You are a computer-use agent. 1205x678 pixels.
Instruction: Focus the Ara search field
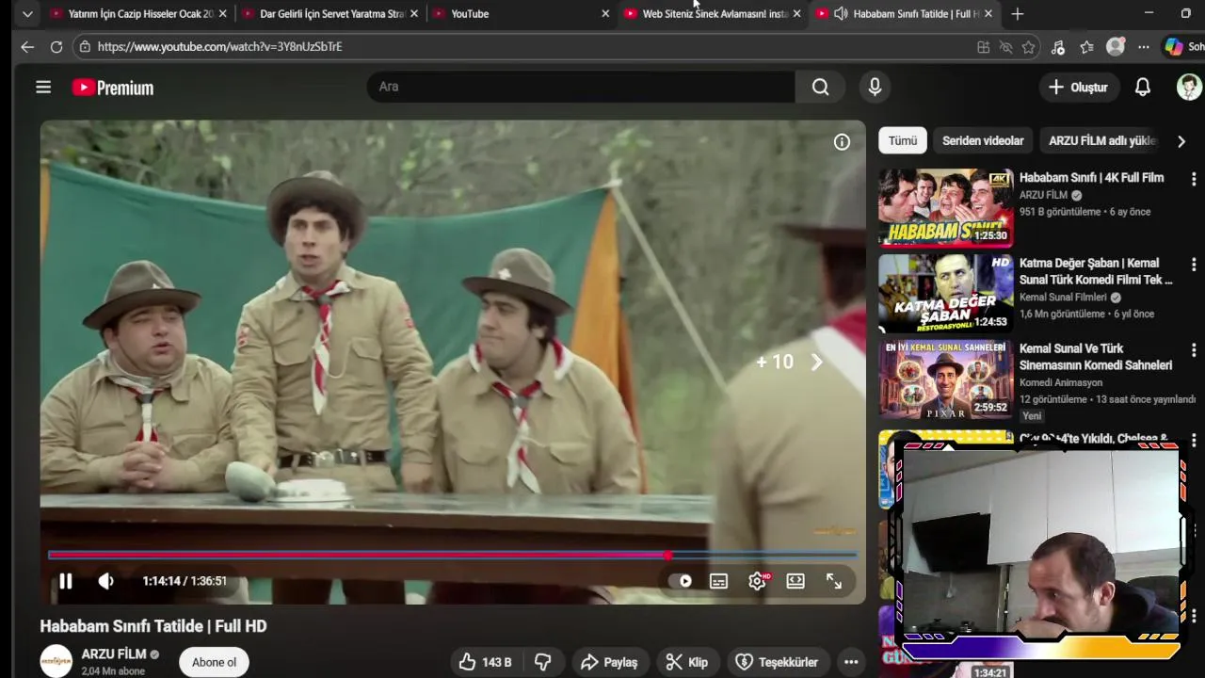click(581, 87)
